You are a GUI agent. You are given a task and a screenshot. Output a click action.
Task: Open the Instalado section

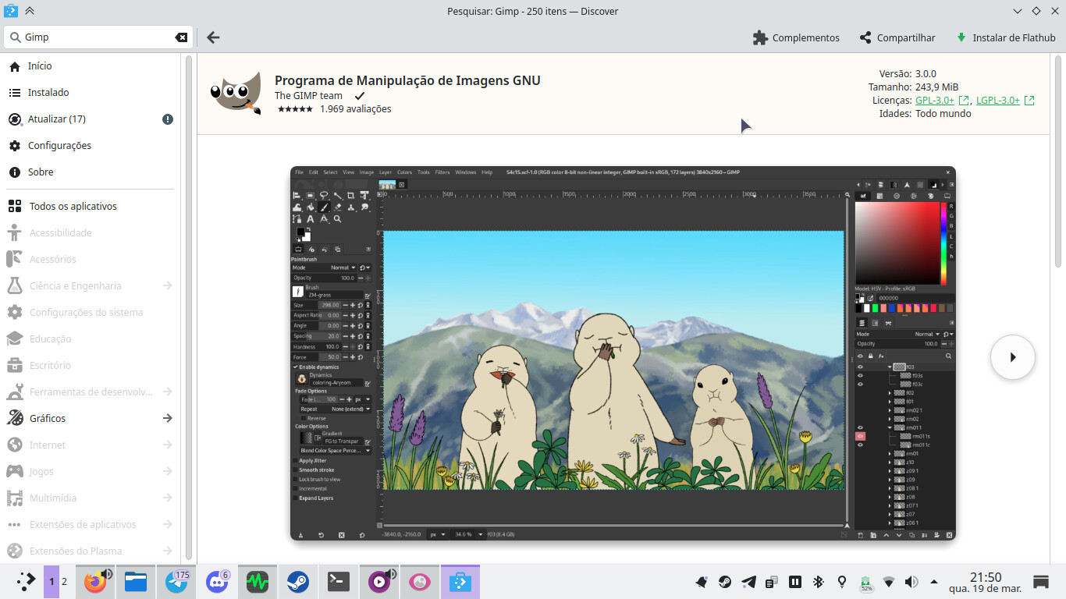click(x=90, y=93)
